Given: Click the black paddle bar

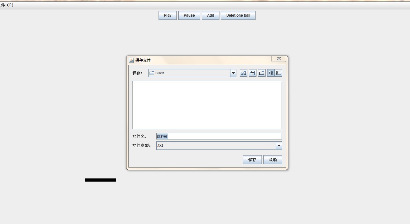Looking at the screenshot, I should (x=100, y=180).
